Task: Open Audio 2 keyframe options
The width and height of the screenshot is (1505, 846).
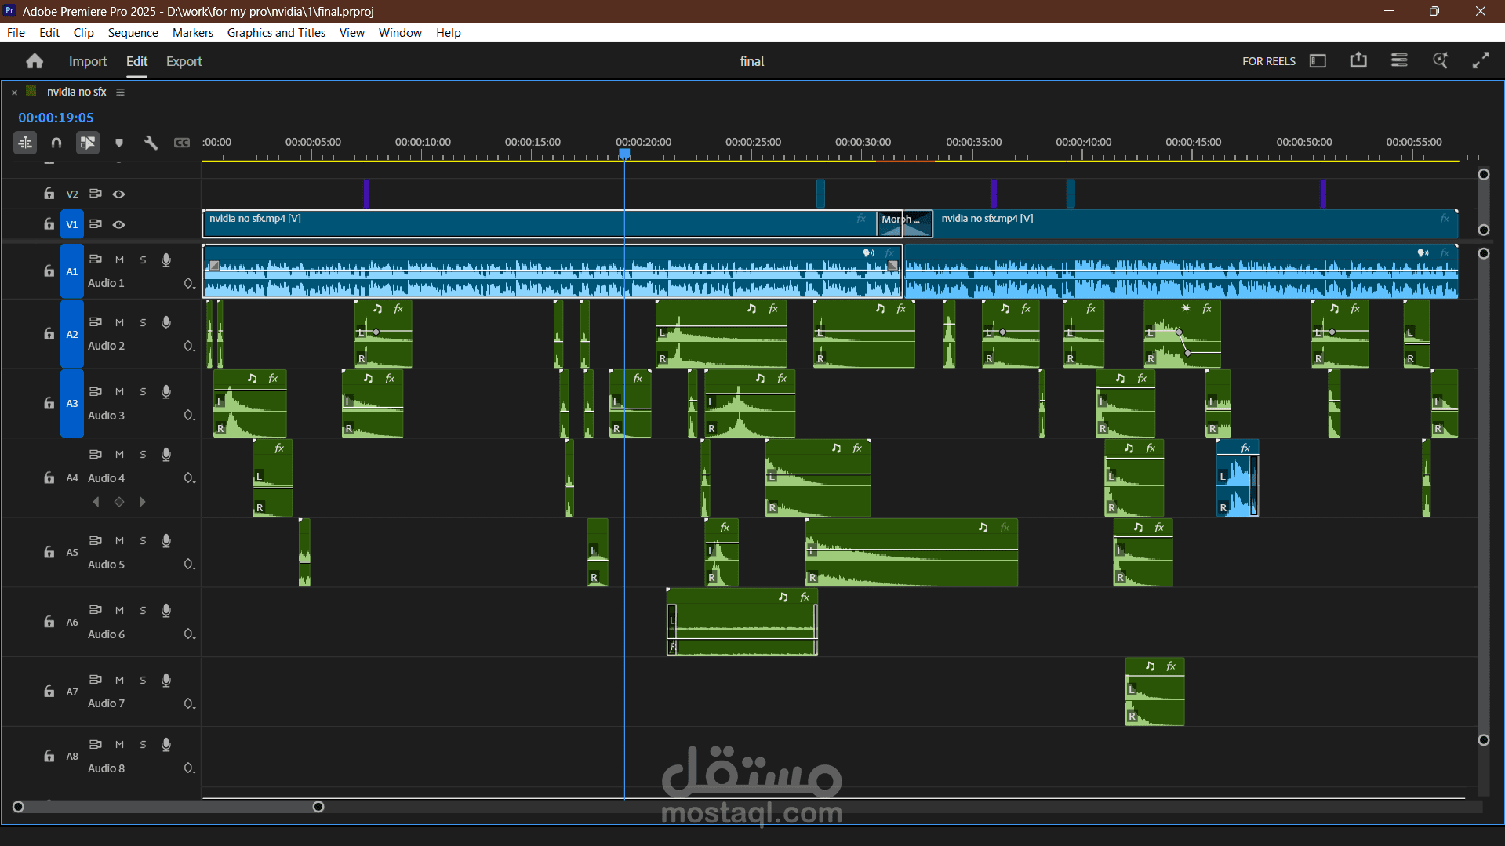Action: (189, 346)
